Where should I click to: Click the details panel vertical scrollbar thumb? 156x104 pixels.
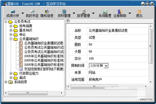click(x=150, y=46)
